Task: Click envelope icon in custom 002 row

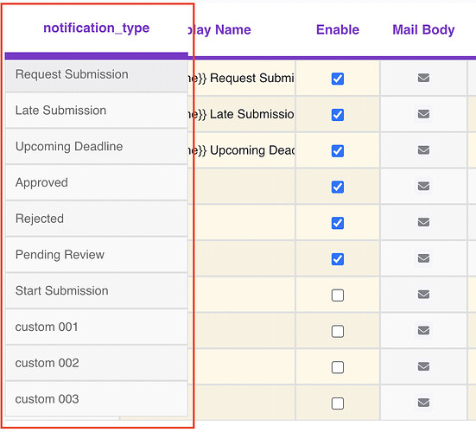Action: [x=423, y=366]
